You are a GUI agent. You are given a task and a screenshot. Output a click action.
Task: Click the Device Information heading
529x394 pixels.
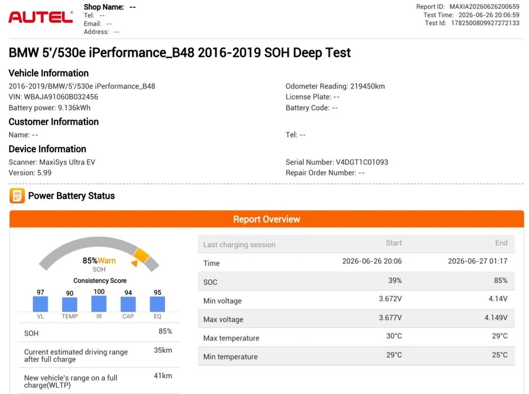47,149
